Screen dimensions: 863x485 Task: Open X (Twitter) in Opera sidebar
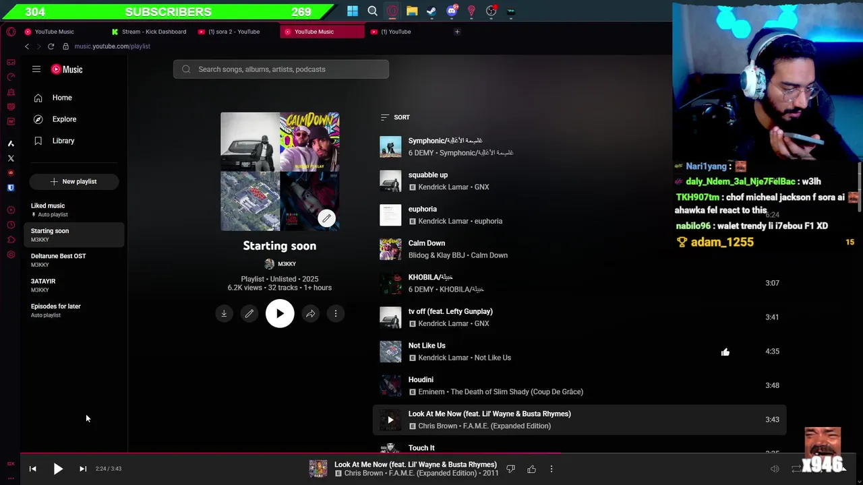click(11, 158)
